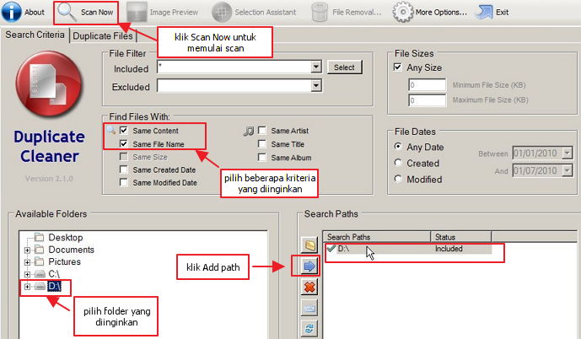This screenshot has width=581, height=339.
Task: Switch to Duplicate Files tab
Action: pos(103,36)
